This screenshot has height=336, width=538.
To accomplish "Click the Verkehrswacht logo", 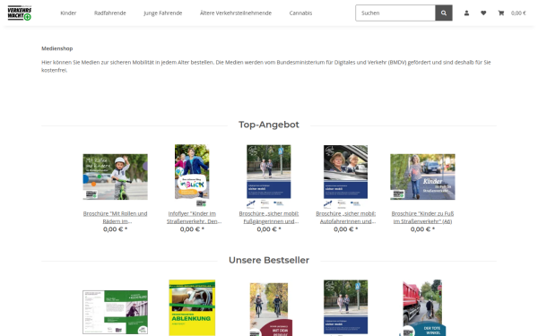I will pyautogui.click(x=20, y=13).
